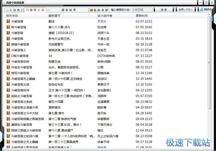Click update time 08-23 05:08
Screen dimensions: 216x151
[x=144, y=136]
